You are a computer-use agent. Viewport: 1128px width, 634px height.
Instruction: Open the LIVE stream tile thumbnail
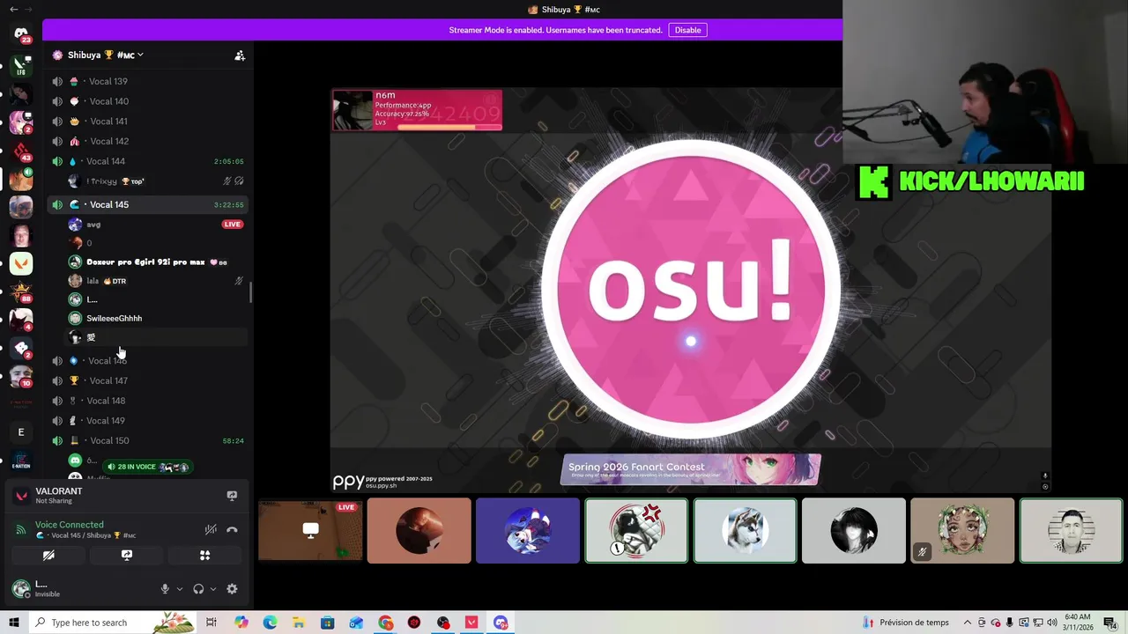click(x=310, y=530)
